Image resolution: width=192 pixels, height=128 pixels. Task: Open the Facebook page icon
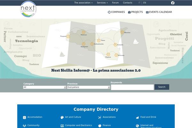pyautogui.click(x=173, y=3)
